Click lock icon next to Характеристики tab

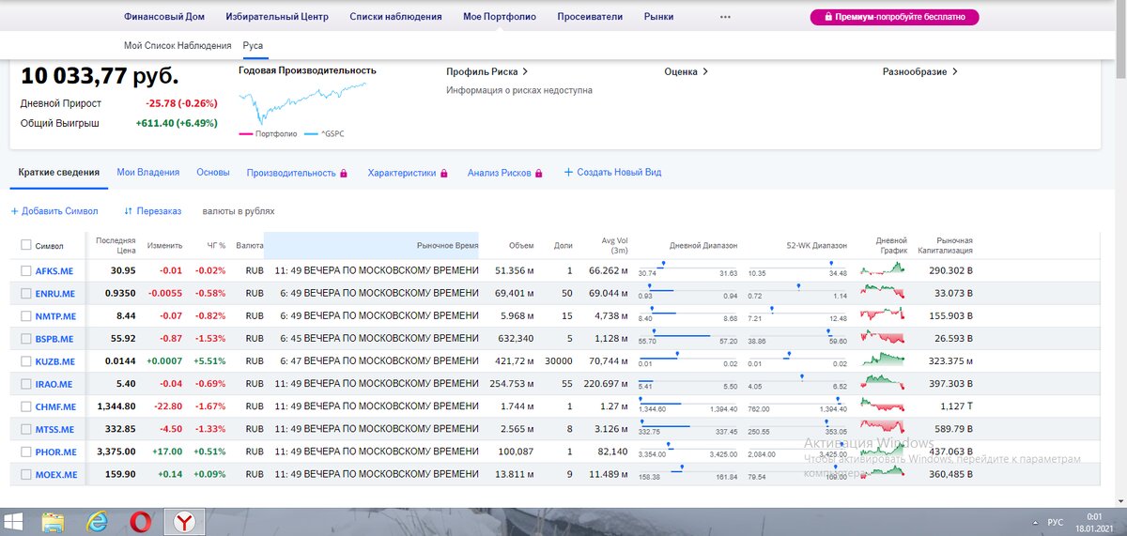pyautogui.click(x=444, y=174)
